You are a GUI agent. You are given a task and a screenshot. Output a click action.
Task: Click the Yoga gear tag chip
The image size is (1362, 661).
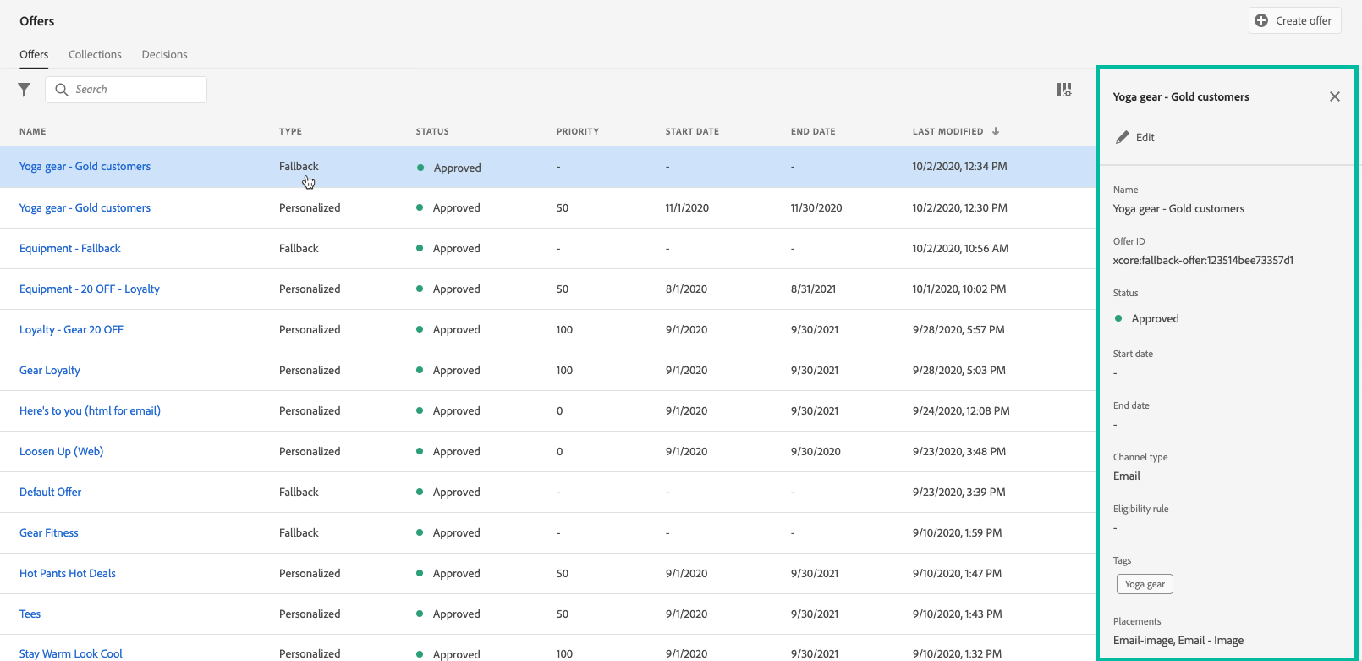1145,584
